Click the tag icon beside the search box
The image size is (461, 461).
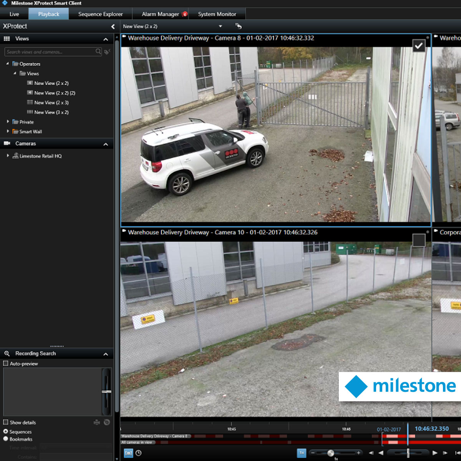click(107, 51)
